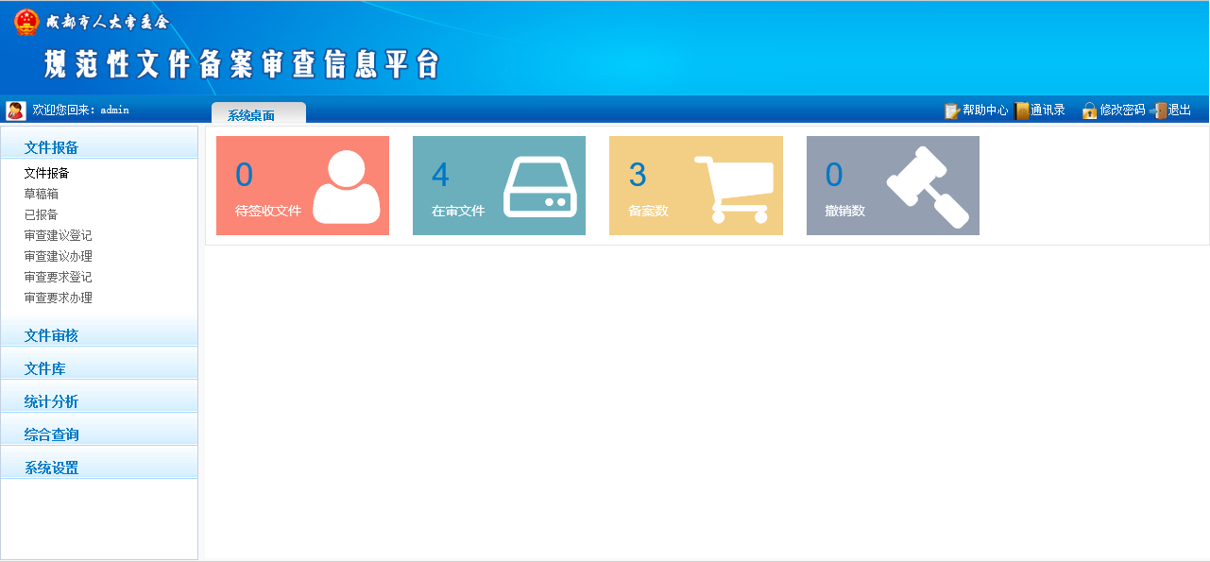Click the drive icon on 在审文件 card
This screenshot has width=1210, height=562.
pyautogui.click(x=540, y=187)
